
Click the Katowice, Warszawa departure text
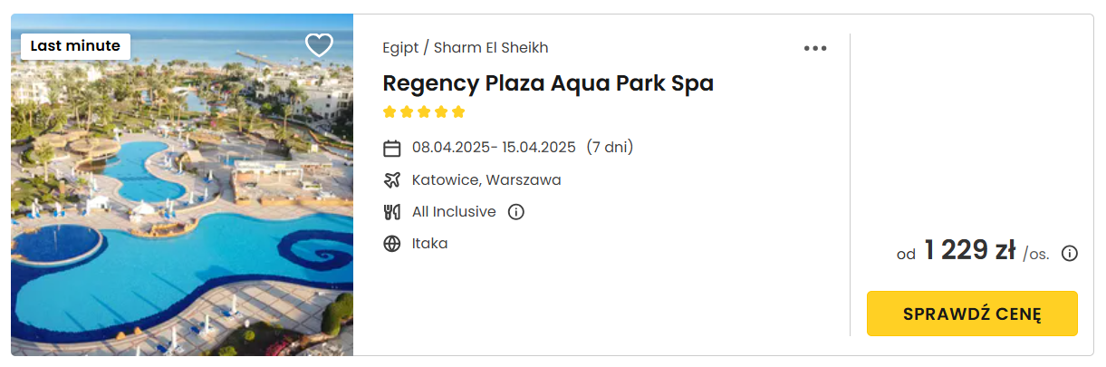click(486, 180)
